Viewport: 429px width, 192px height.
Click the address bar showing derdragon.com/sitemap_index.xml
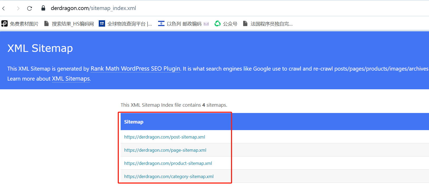coord(93,8)
